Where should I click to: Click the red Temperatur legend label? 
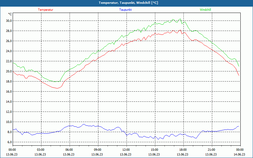point(46,10)
